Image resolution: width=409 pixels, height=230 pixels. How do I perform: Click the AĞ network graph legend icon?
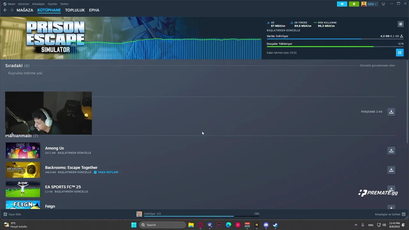coord(268,23)
